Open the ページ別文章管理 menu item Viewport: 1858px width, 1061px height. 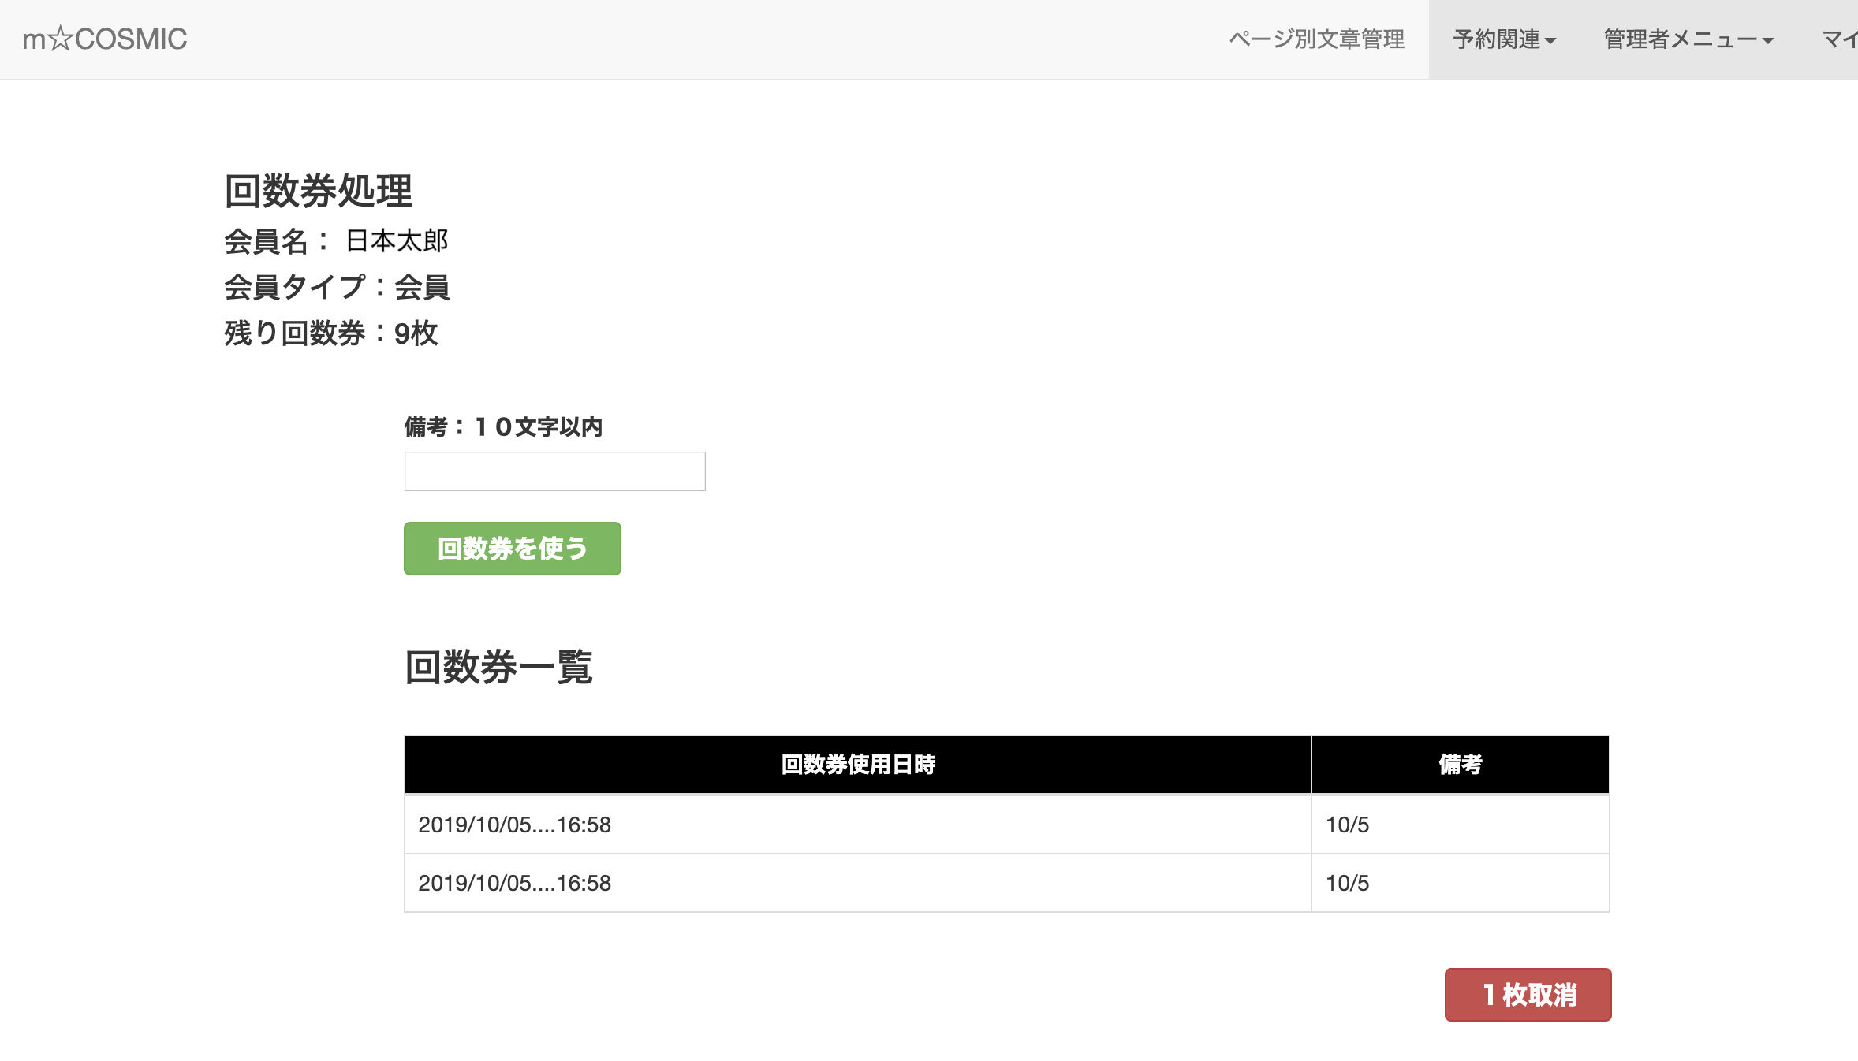(1316, 39)
